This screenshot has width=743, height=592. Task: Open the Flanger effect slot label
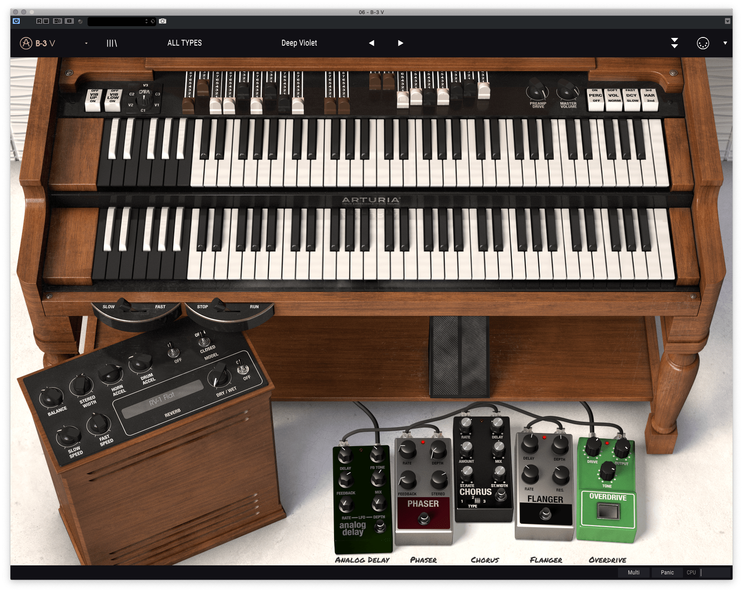[x=546, y=560]
